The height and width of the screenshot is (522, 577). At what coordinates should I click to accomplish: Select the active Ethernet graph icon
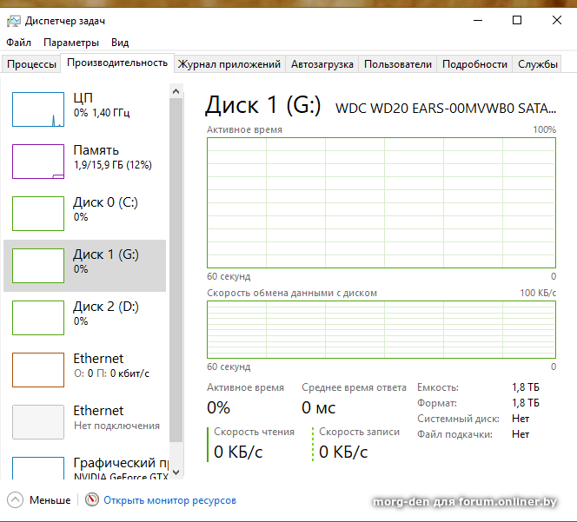pos(38,370)
